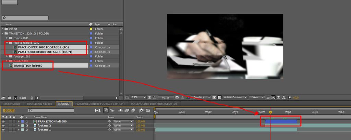Hide the TRANSITION hd1080 layer with its eye
This screenshot has width=351, height=140.
pyautogui.click(x=3, y=122)
